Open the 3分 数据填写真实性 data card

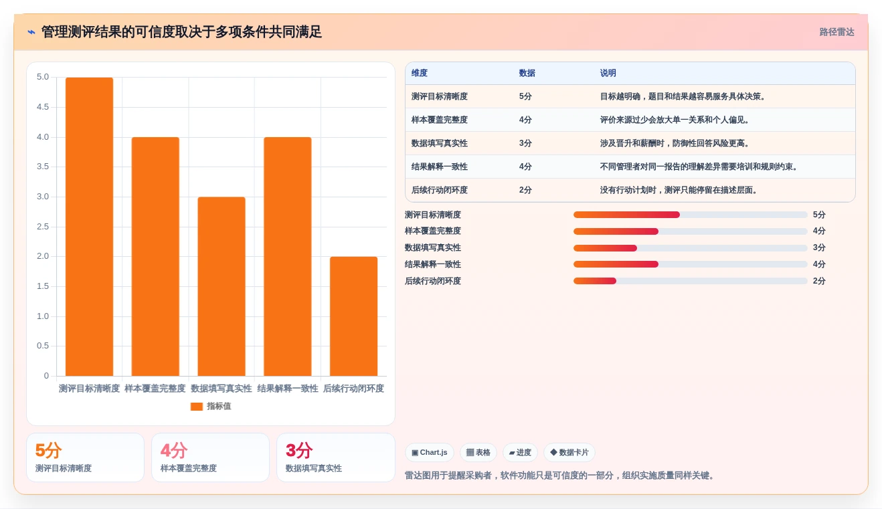335,457
